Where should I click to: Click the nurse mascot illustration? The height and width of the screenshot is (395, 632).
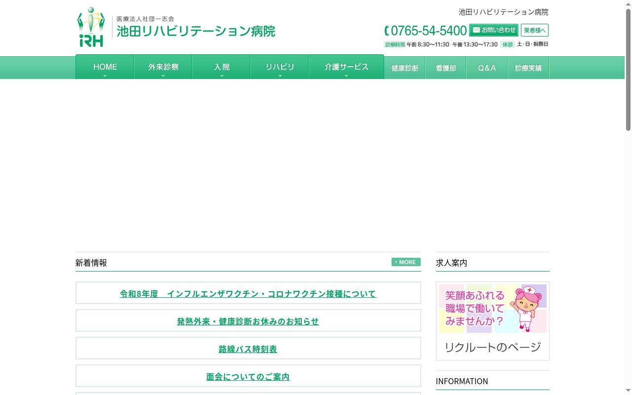(526, 310)
